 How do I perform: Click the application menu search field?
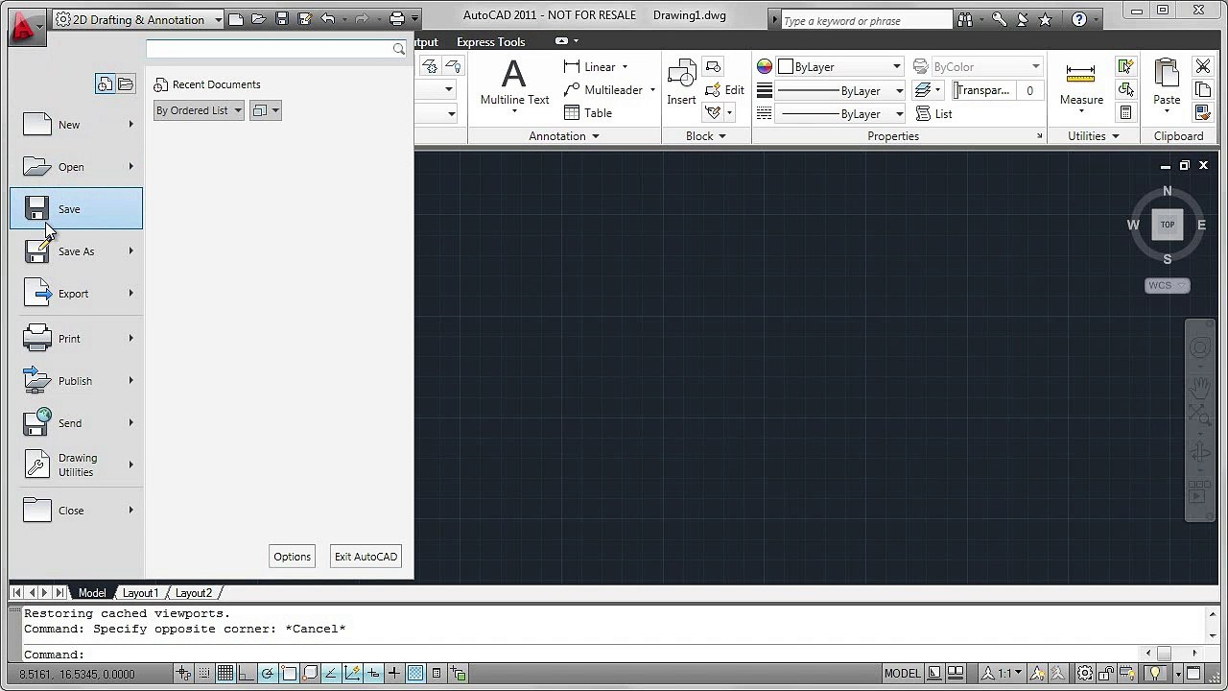pos(277,48)
